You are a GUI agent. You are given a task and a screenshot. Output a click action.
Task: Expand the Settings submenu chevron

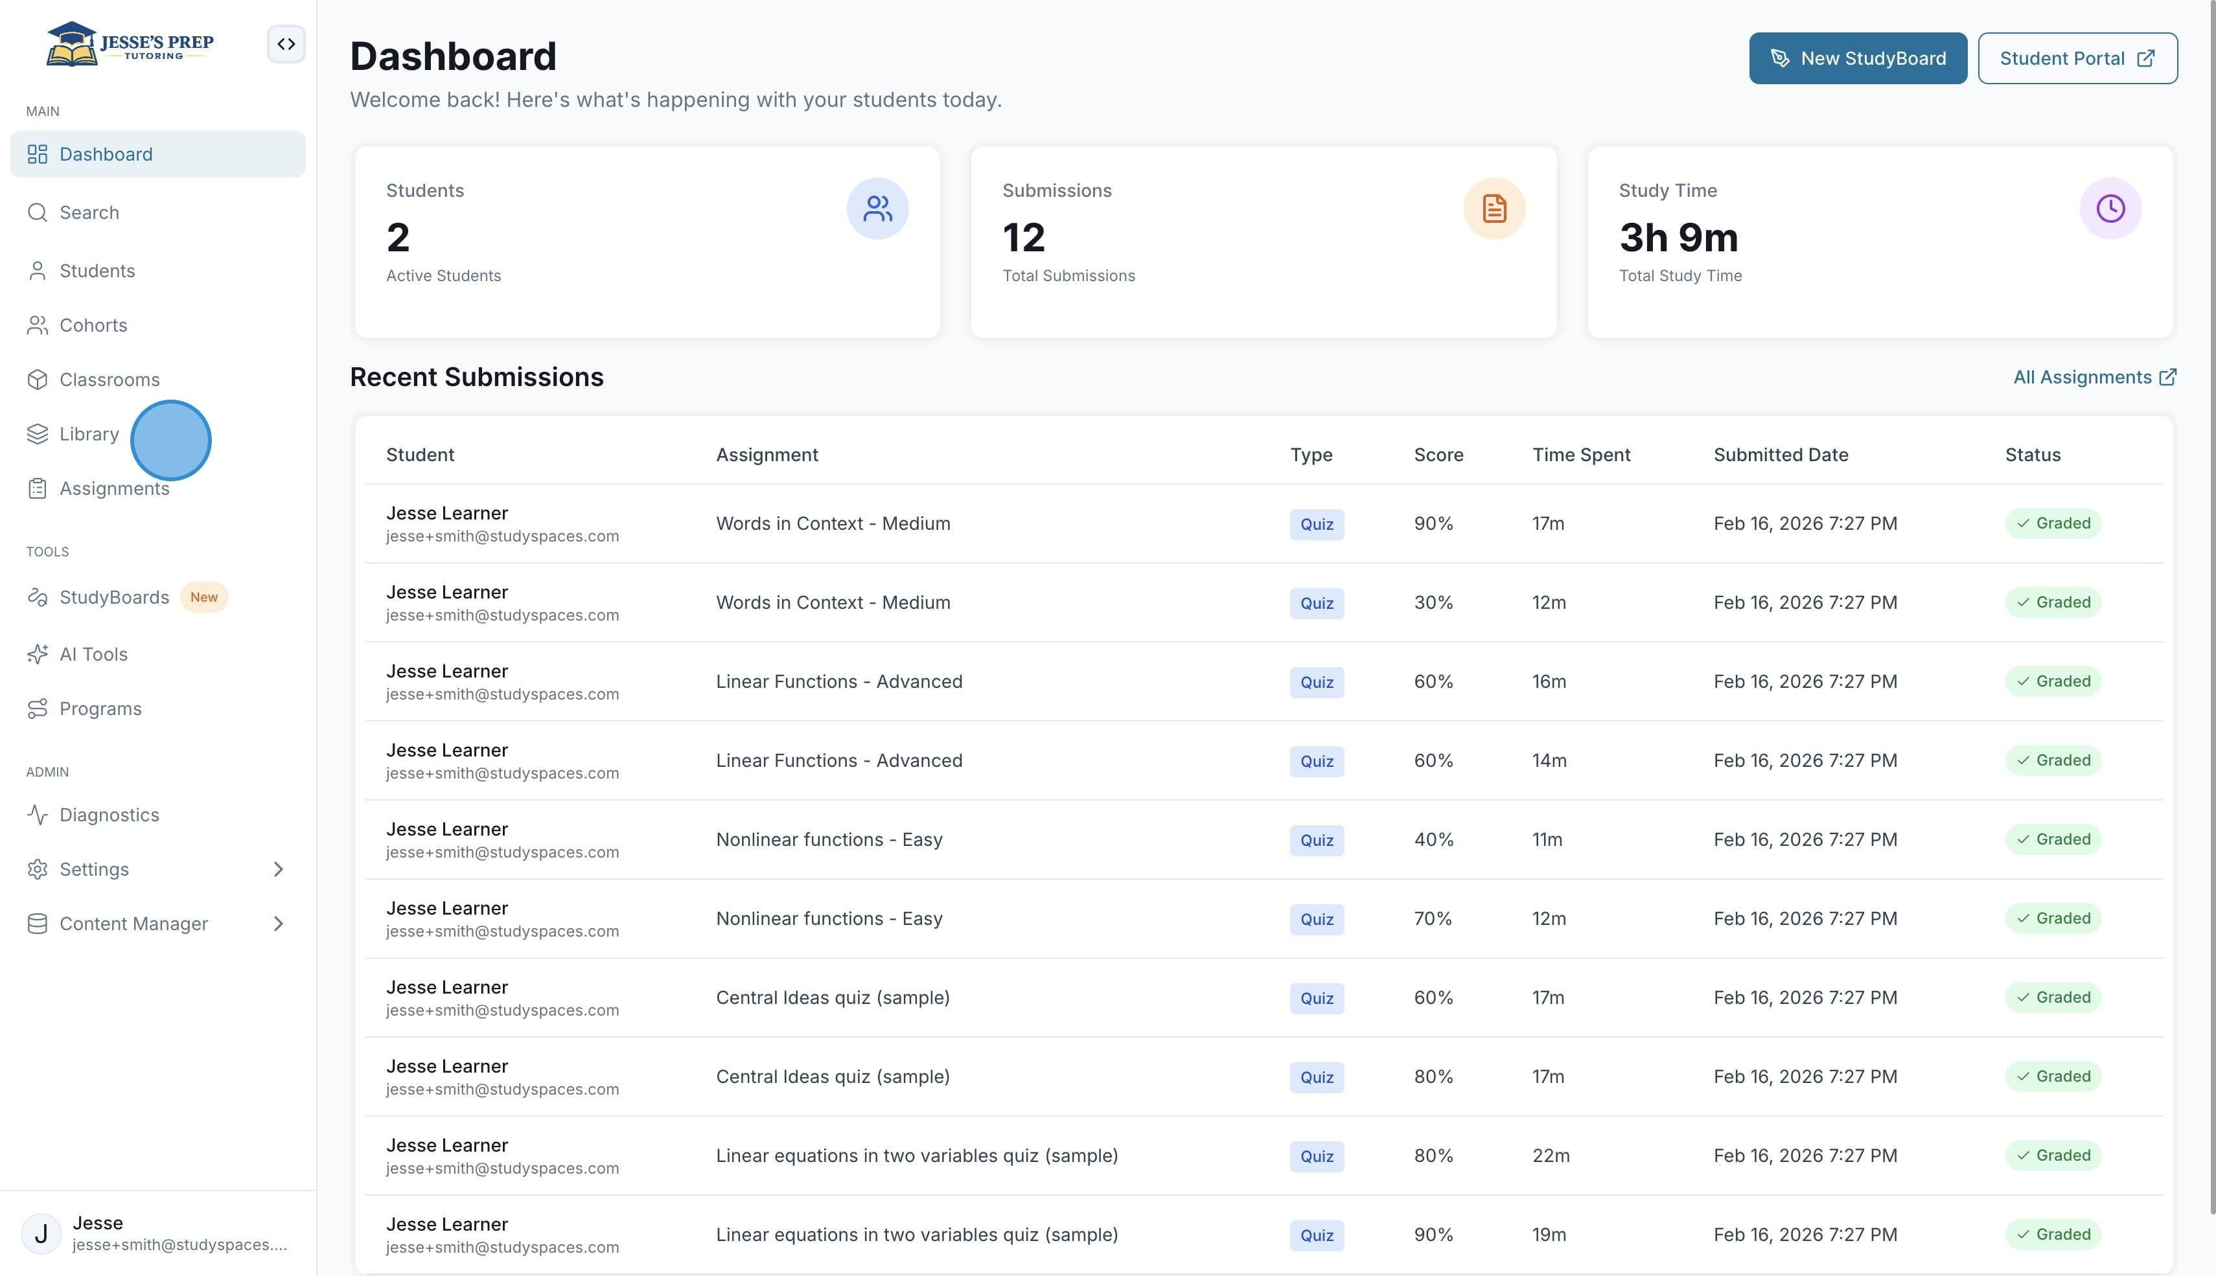point(278,869)
